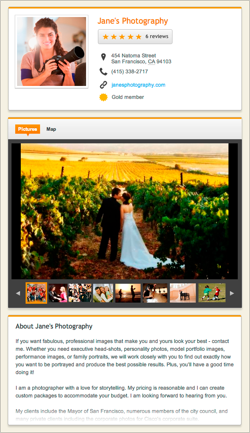250x433 pixels.
Task: Click the 454 Natoma Street address line
Action: point(134,56)
